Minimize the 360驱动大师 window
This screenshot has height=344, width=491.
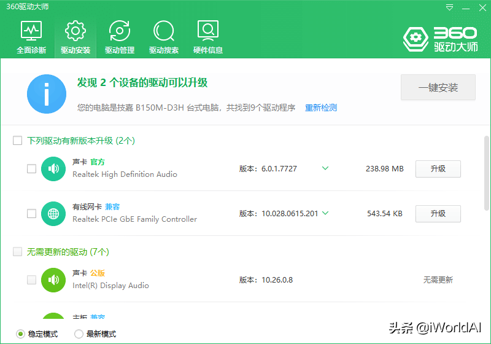coord(466,9)
